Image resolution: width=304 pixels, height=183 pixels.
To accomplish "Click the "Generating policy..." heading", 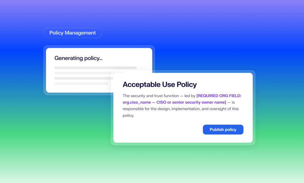I will click(x=78, y=58).
